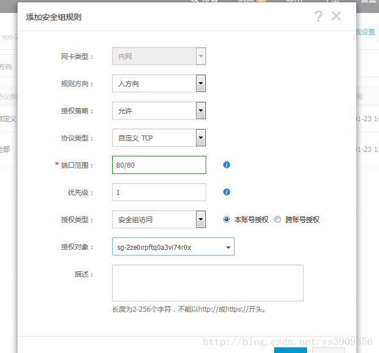Click inside the 描述 text area
The height and width of the screenshot is (353, 379).
[x=207, y=283]
